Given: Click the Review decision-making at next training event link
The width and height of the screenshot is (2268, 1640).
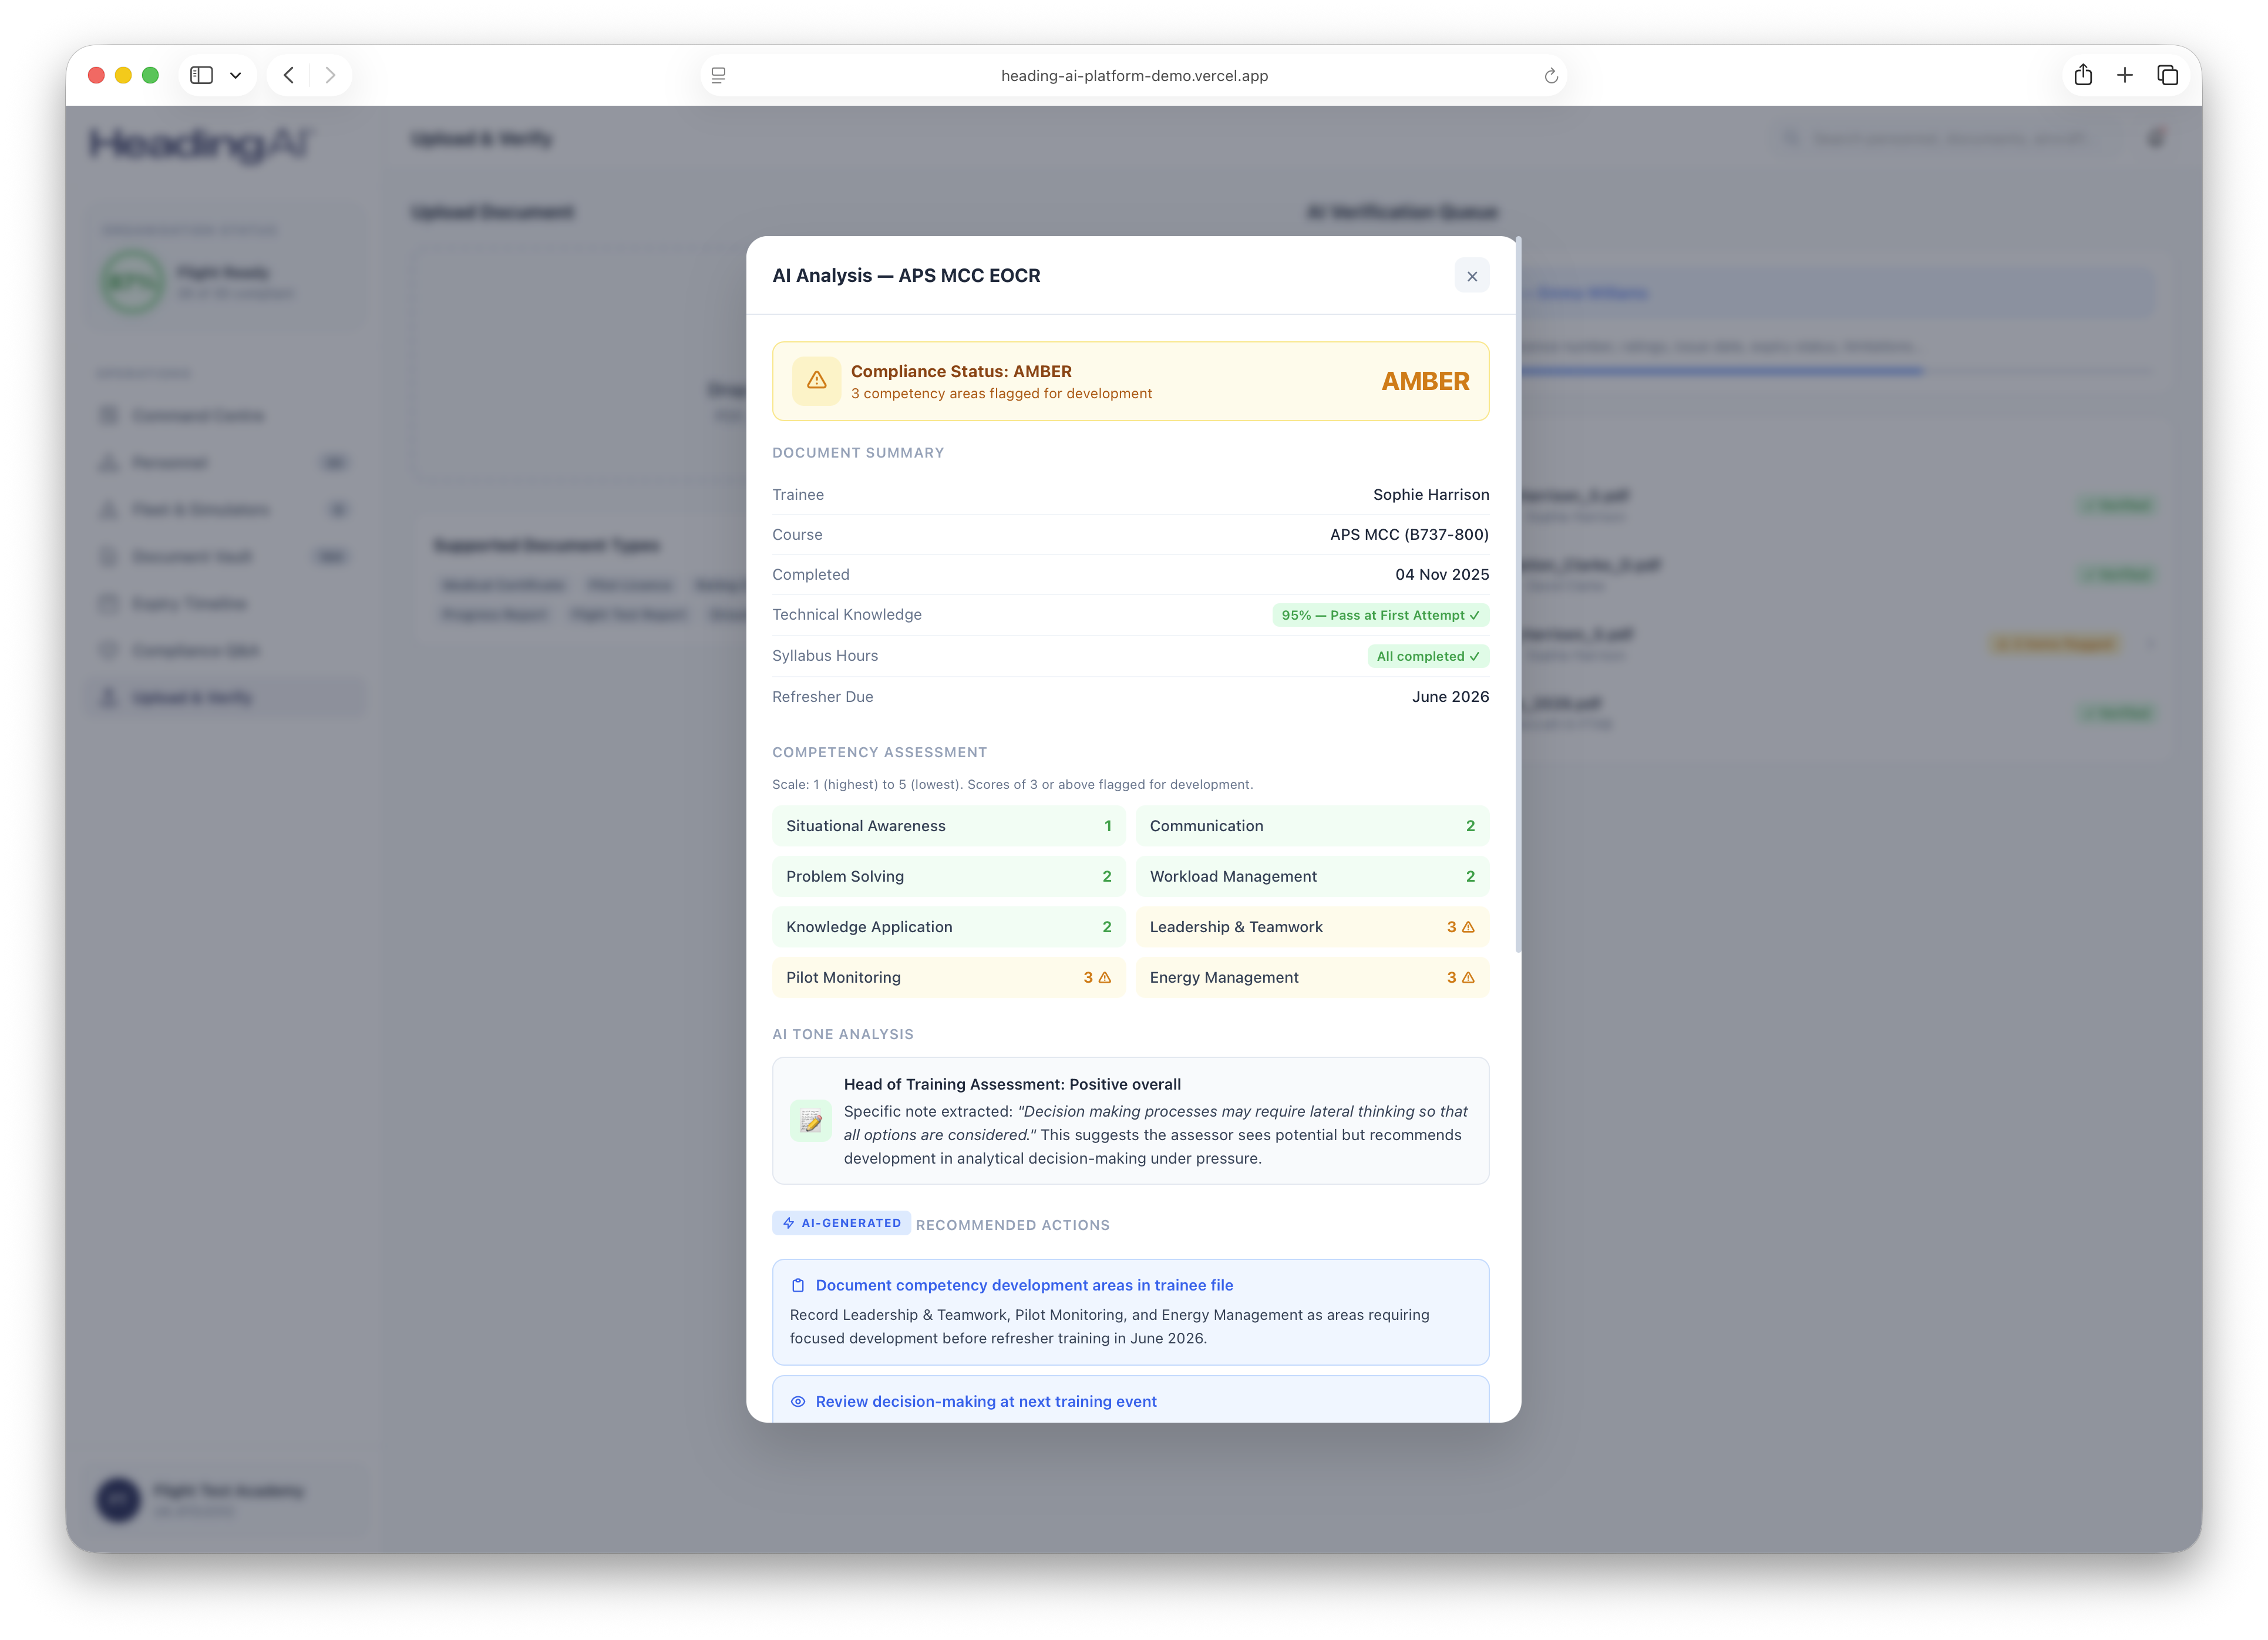Looking at the screenshot, I should click(985, 1401).
